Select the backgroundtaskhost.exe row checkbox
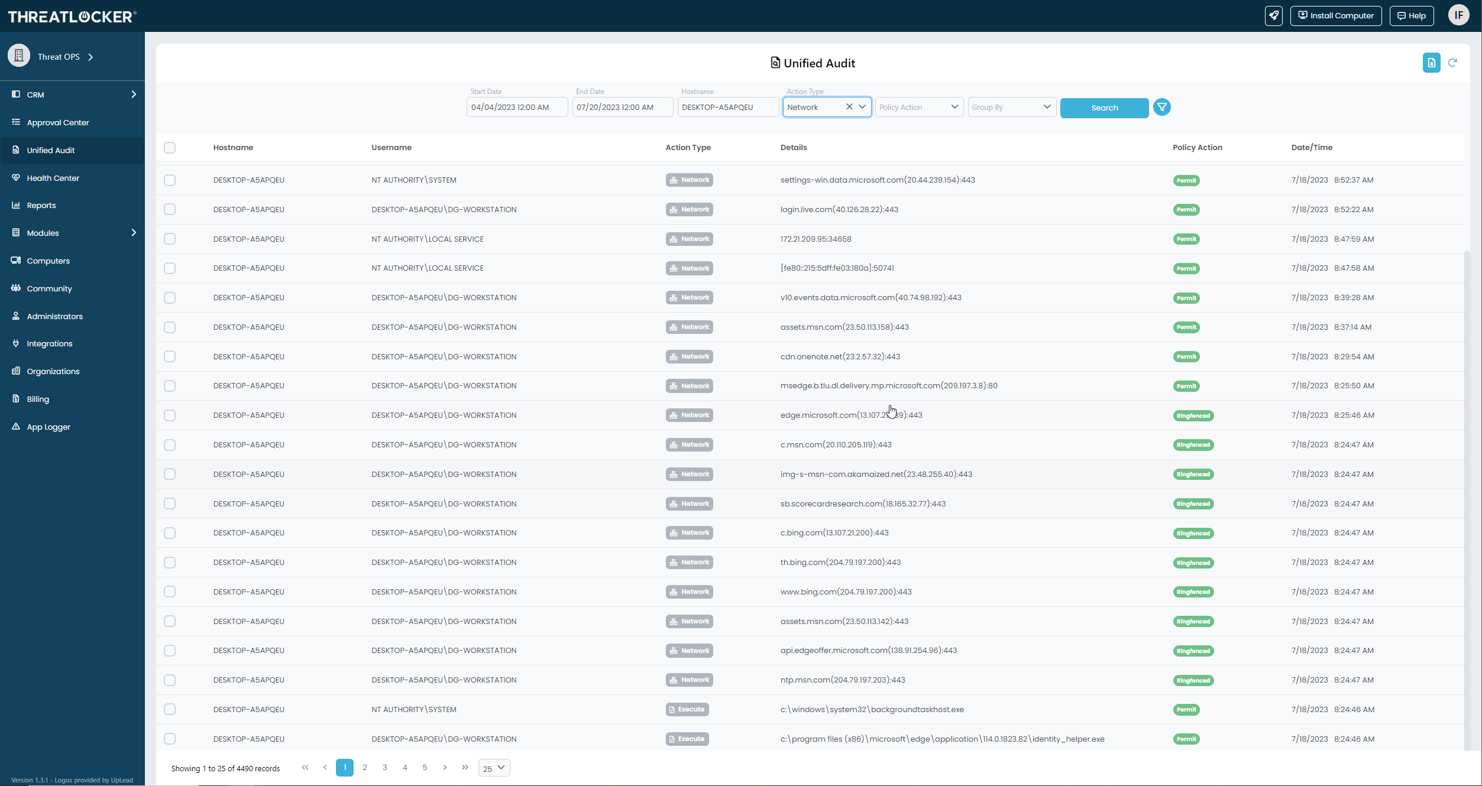1482x786 pixels. 170,709
